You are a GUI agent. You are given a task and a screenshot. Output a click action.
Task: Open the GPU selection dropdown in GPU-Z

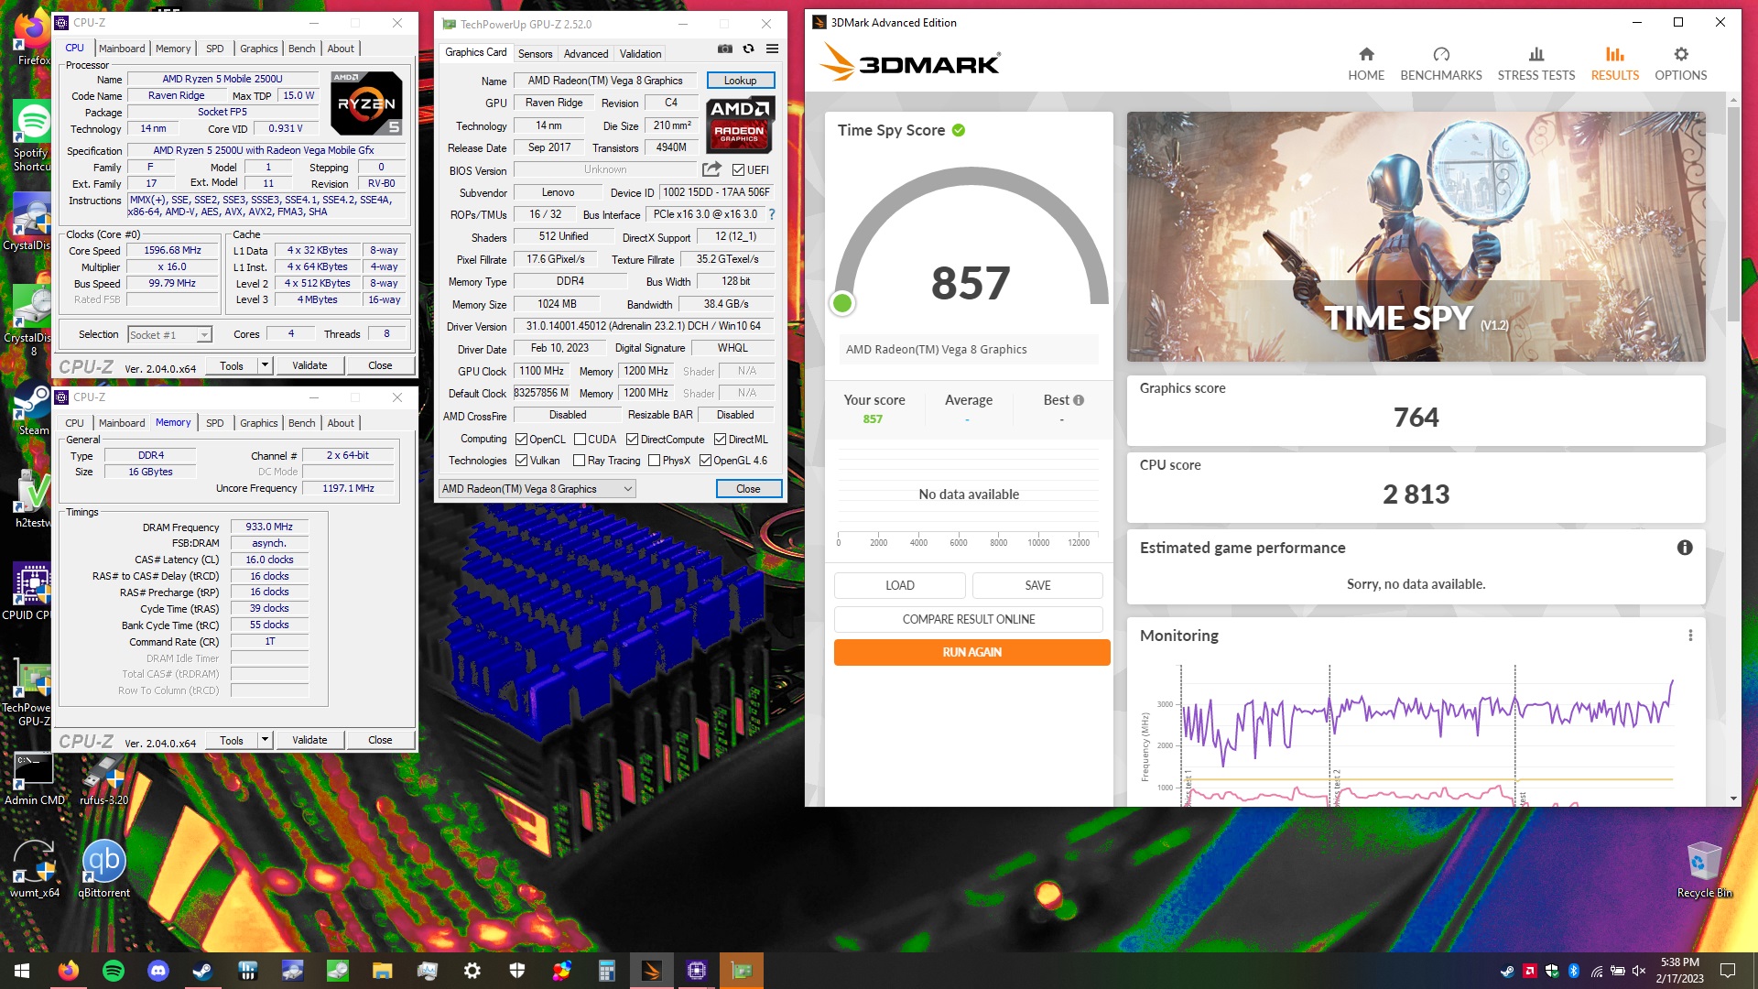(537, 489)
